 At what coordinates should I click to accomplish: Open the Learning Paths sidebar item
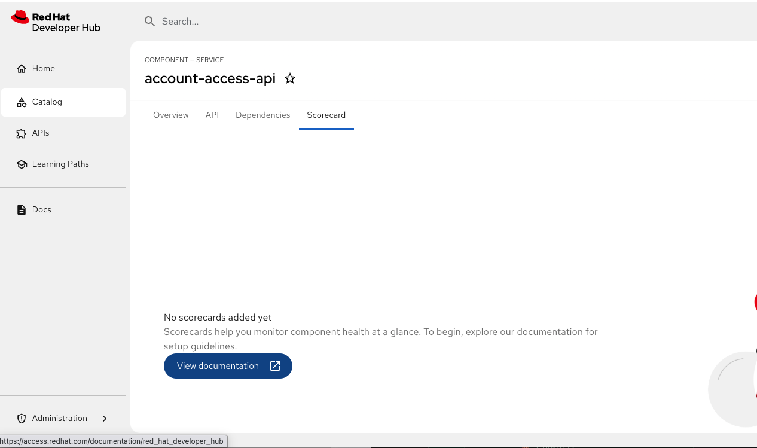(x=60, y=164)
